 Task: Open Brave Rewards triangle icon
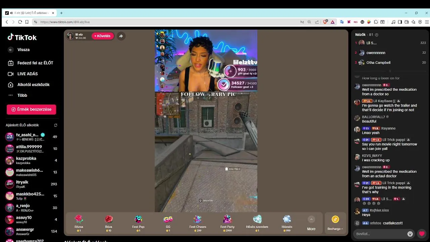333,22
